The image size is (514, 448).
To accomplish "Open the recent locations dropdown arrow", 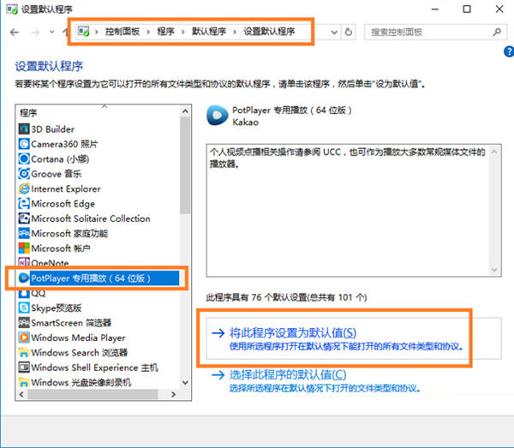I will pos(51,32).
